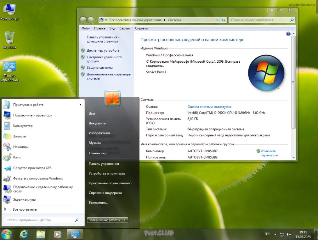Open Справка и поддержка

point(105,193)
